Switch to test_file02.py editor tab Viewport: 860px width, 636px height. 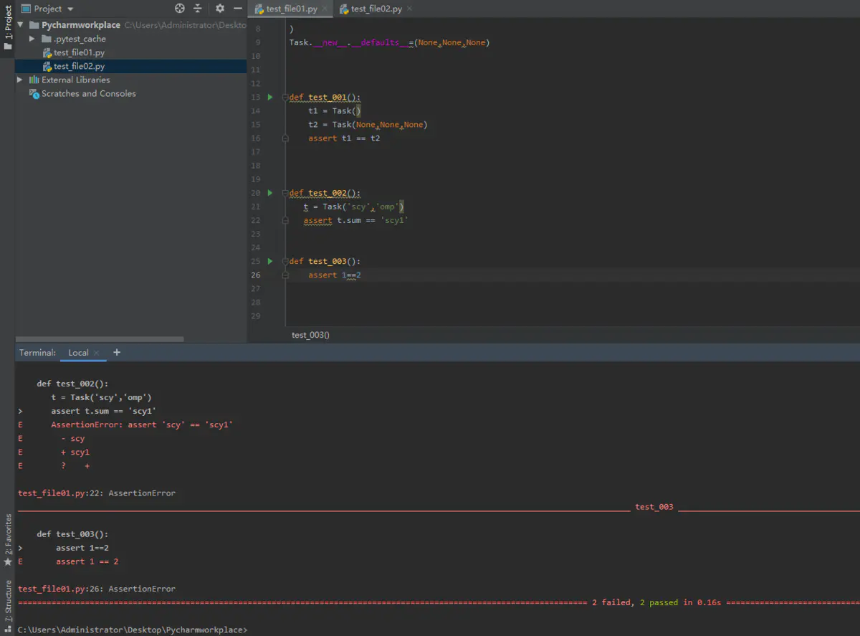[x=376, y=9]
